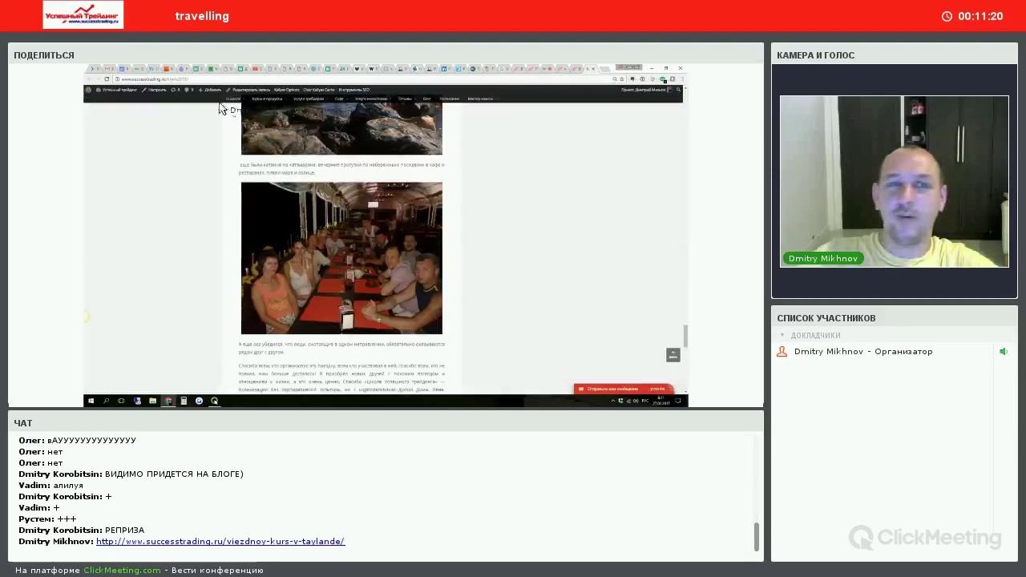This screenshot has width=1026, height=577.
Task: Click the 'КАМЕРА И ГОЛОС' panel header
Action: point(816,55)
